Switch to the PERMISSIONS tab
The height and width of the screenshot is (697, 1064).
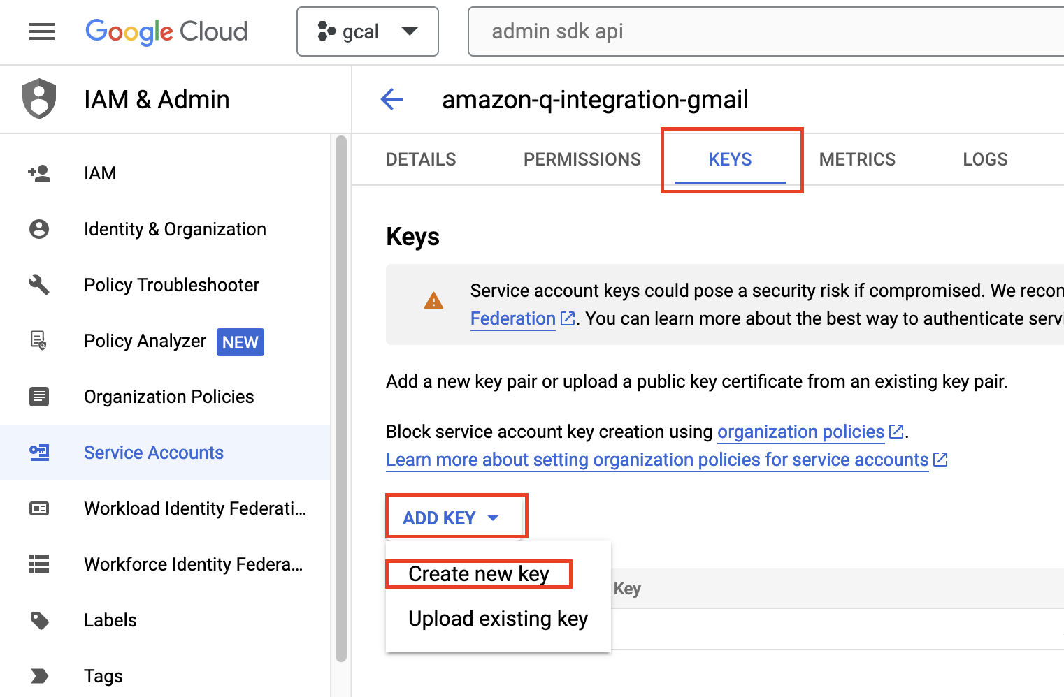click(582, 159)
